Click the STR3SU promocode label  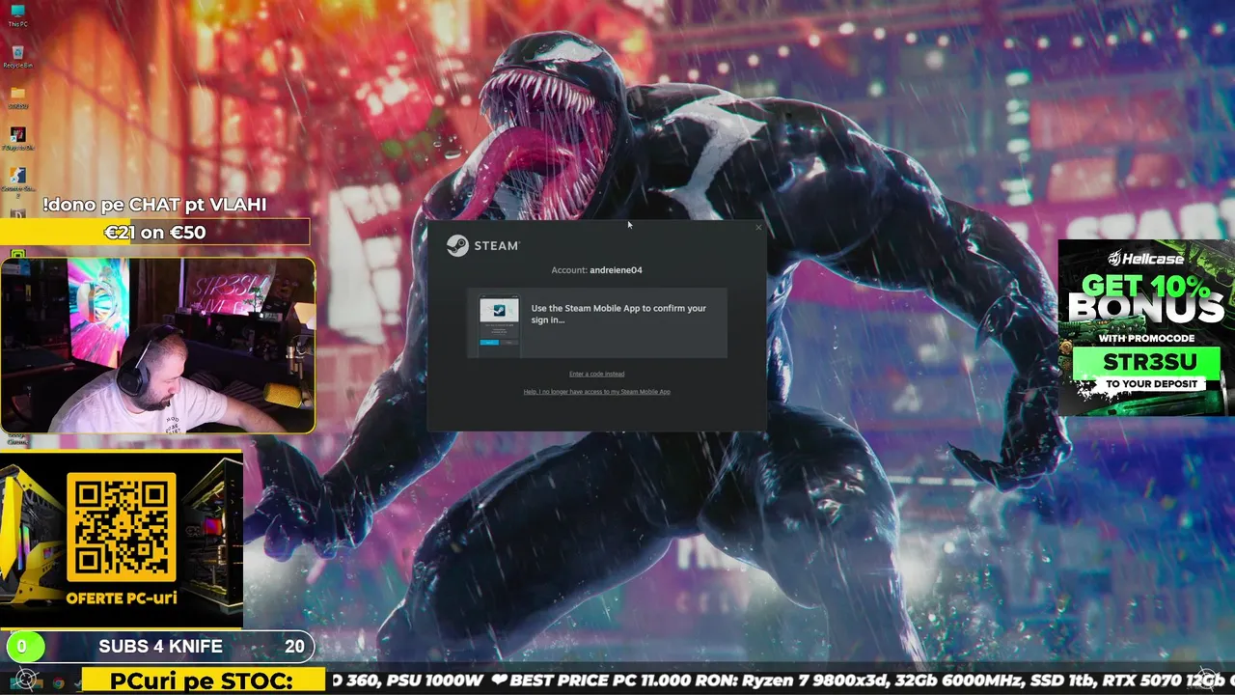coord(1146,363)
